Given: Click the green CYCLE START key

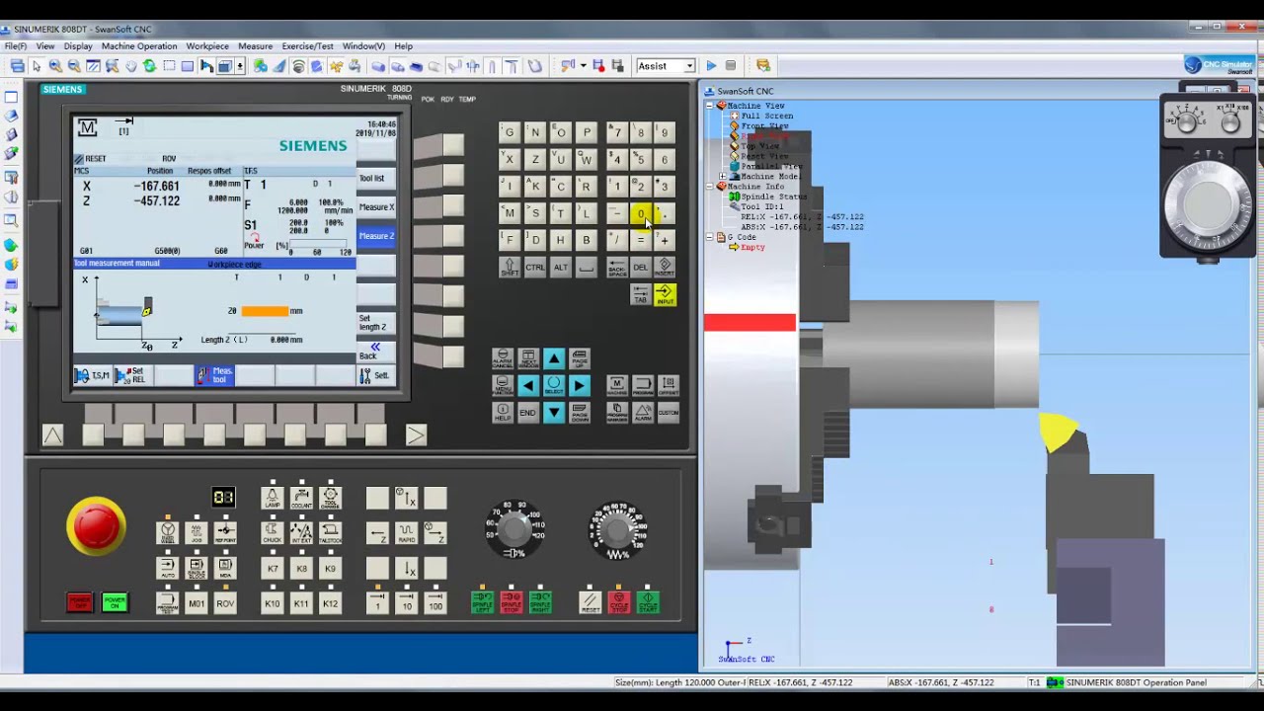Looking at the screenshot, I should pyautogui.click(x=649, y=601).
